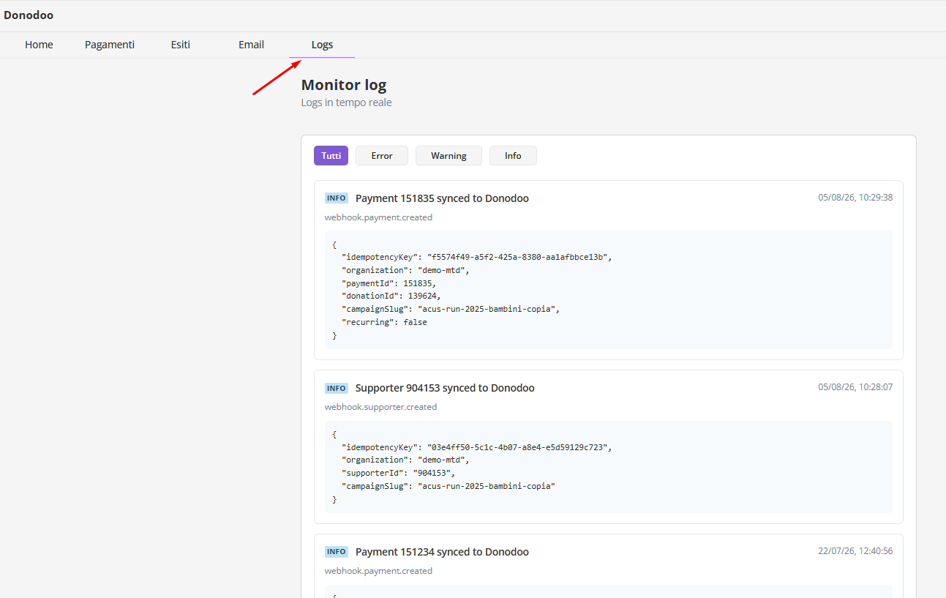Click webhook.payment.created under Payment 151835

pyautogui.click(x=378, y=217)
